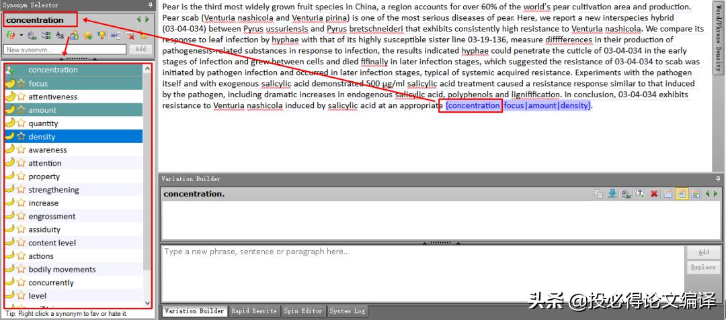Click the yellow icon at Synonym toolbar's end

pyautogui.click(x=143, y=36)
